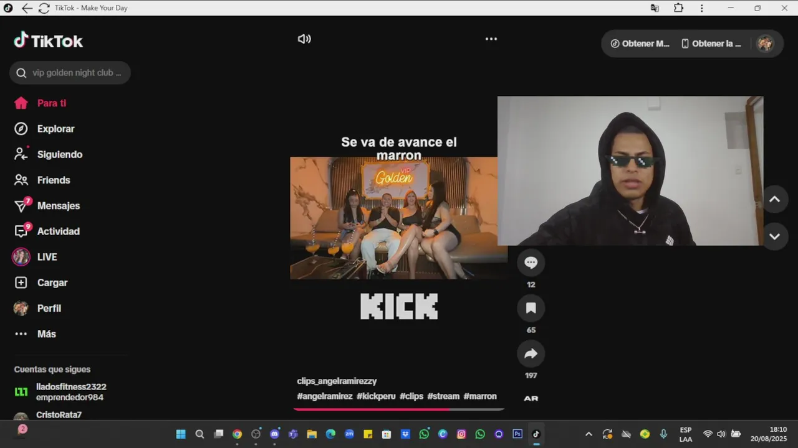Go to next video with down arrow
Viewport: 798px width, 448px height.
tap(774, 236)
